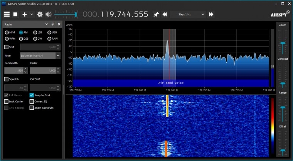Toggle the pin tuning style icon
Viewport: 293px width, 161px height.
point(156,14)
